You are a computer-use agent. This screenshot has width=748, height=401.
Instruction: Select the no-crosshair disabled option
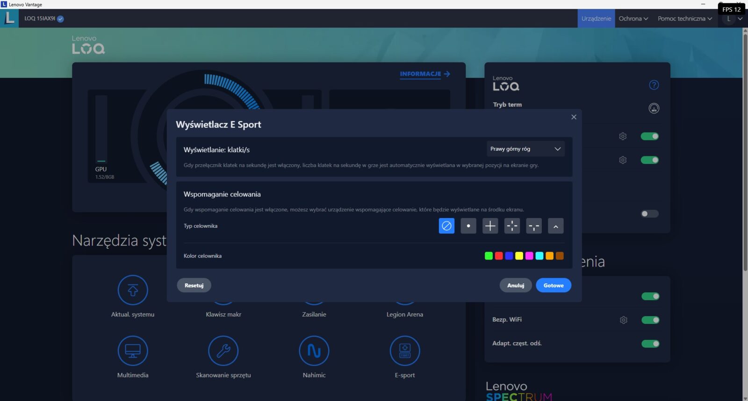click(x=446, y=226)
